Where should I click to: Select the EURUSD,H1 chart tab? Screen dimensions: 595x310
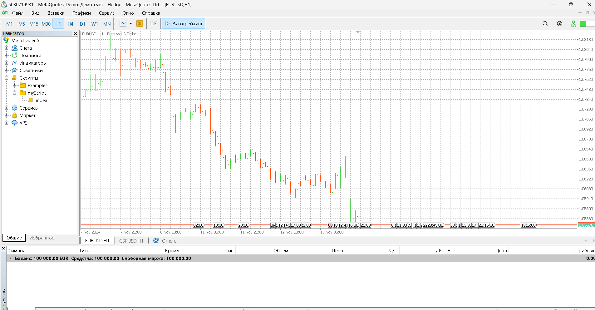pyautogui.click(x=97, y=241)
